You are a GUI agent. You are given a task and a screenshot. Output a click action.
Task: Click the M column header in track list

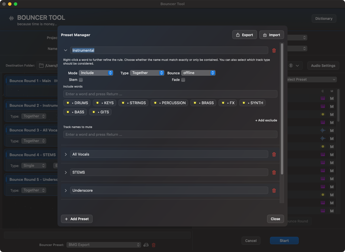[332, 91]
